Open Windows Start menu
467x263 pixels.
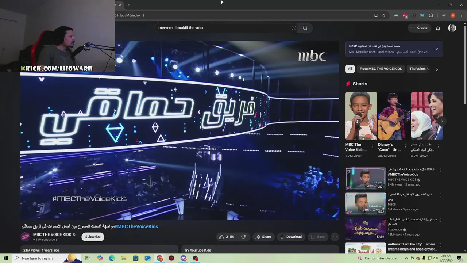click(x=6, y=258)
